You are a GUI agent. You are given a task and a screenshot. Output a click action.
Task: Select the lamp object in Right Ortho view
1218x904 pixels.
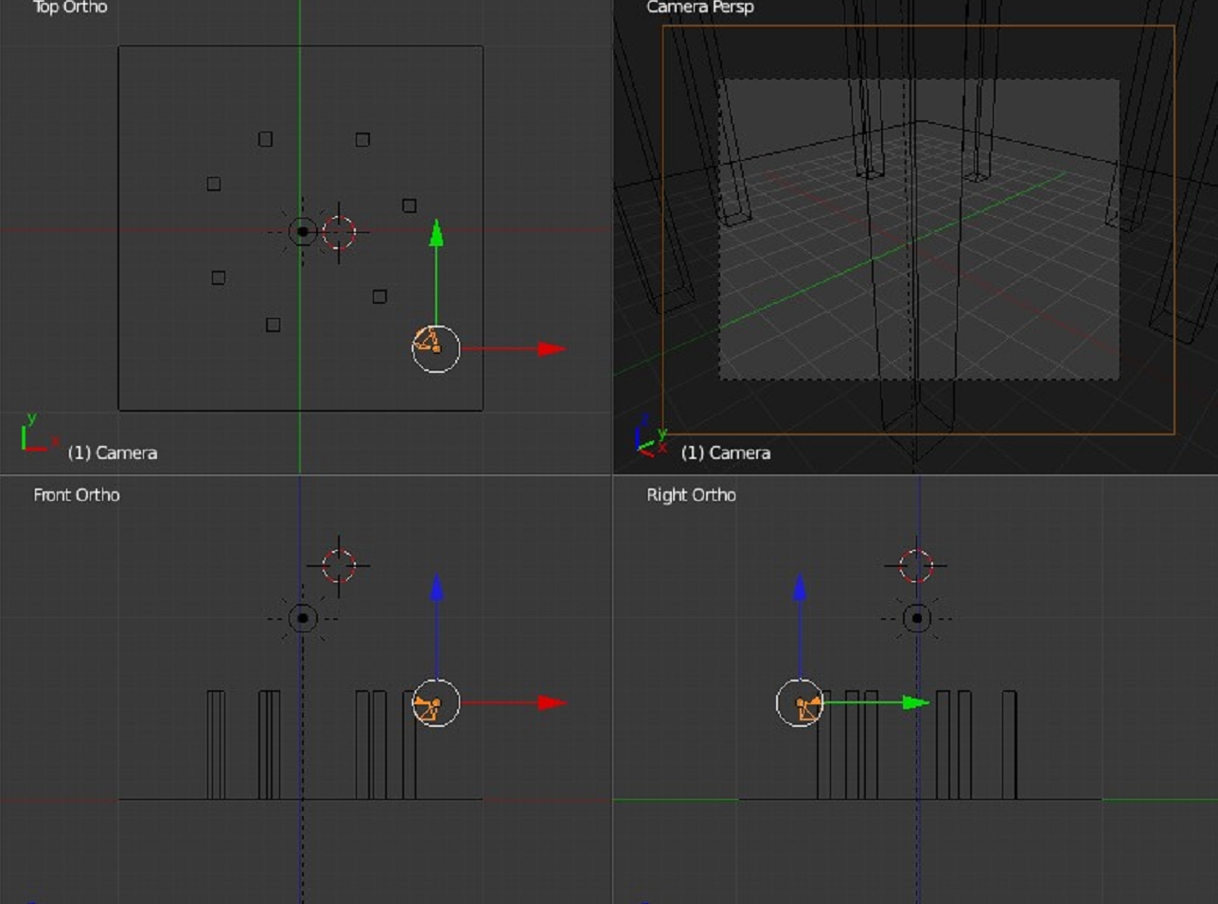[x=916, y=619]
